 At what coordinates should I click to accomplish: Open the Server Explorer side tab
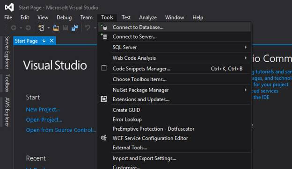pyautogui.click(x=7, y=53)
